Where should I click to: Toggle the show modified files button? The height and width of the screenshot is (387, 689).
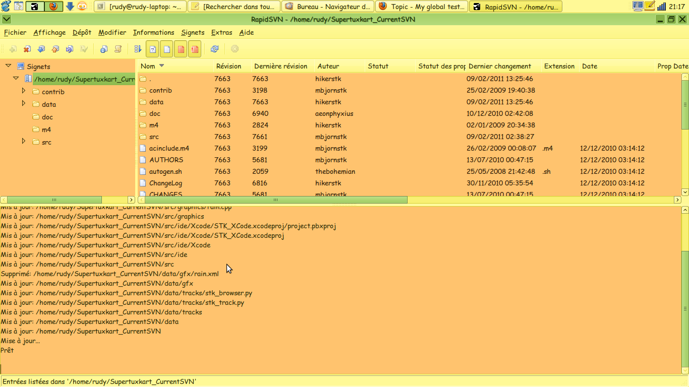tap(181, 49)
